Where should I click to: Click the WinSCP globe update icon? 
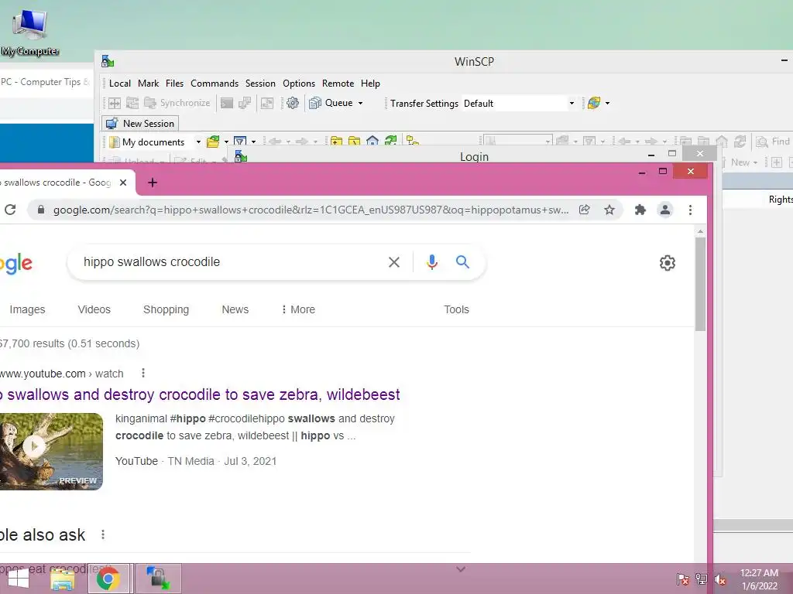(594, 103)
